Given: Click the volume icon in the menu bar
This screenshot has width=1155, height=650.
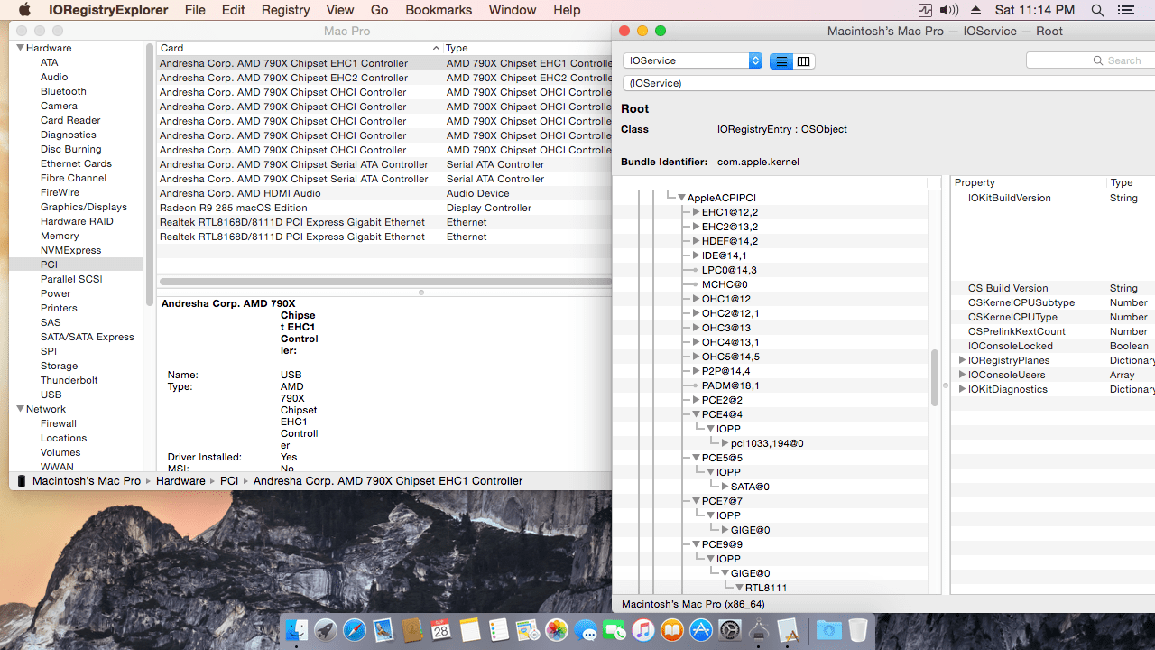Looking at the screenshot, I should point(949,10).
